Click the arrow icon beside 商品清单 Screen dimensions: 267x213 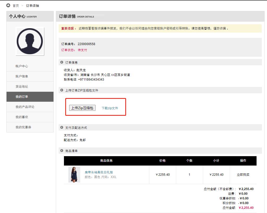click(62, 151)
